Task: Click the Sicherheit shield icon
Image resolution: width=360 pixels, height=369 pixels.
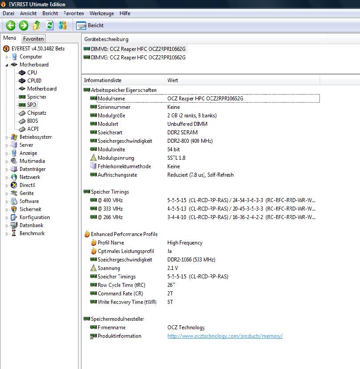Action: coord(14,209)
